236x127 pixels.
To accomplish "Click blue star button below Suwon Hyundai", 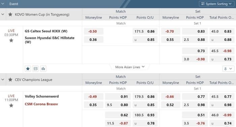I will (28, 69).
